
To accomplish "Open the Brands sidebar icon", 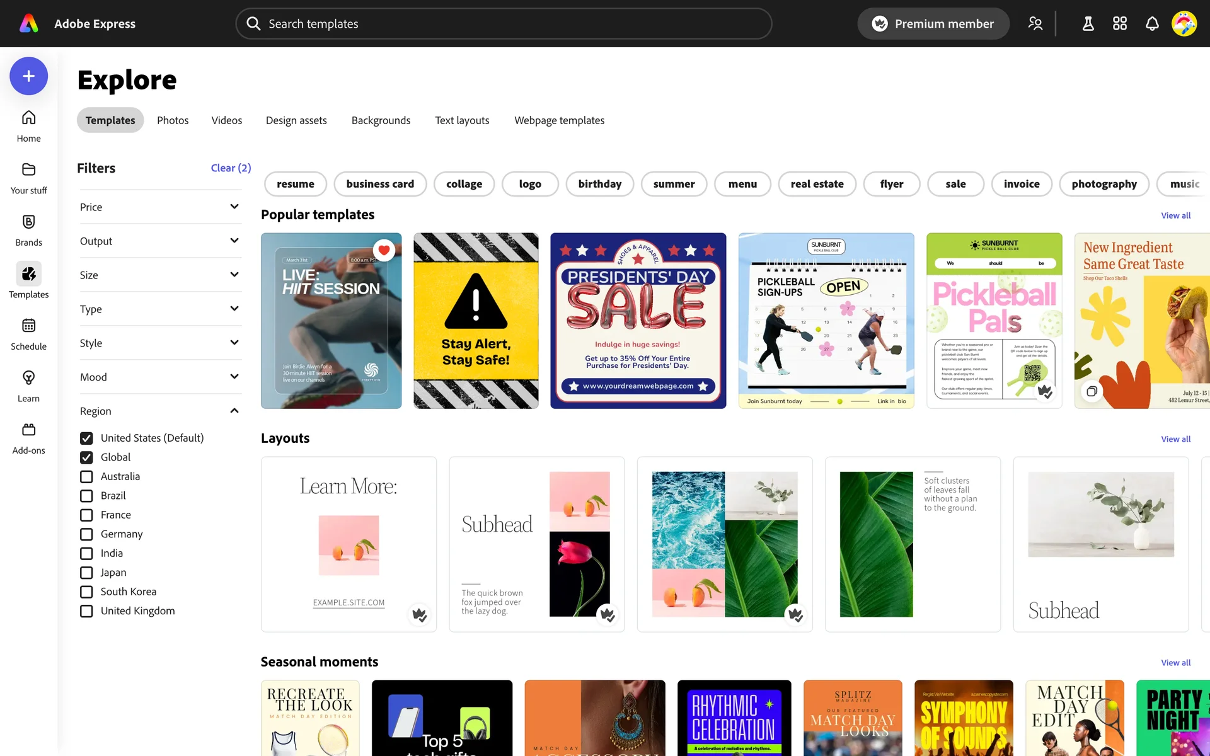I will pyautogui.click(x=28, y=222).
